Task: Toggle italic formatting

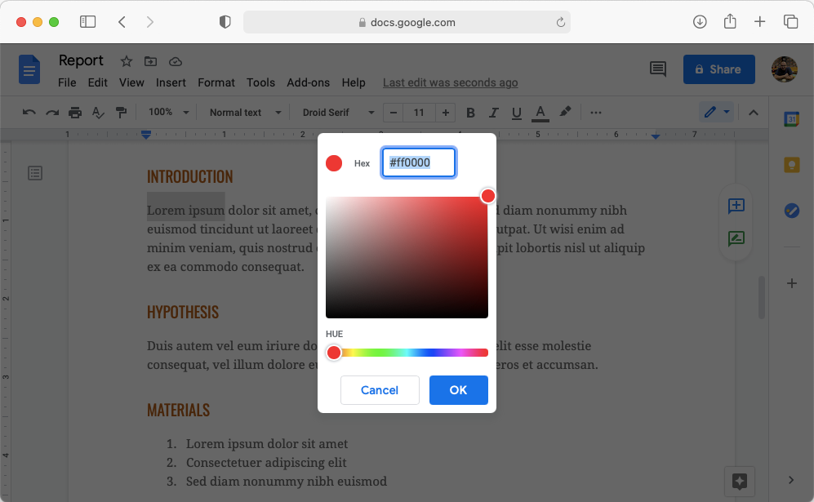Action: pyautogui.click(x=493, y=112)
